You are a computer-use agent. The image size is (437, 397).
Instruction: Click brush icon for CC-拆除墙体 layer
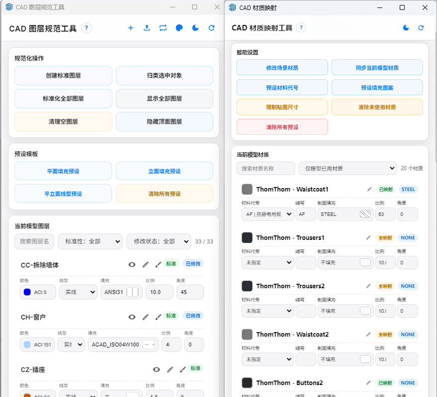tap(158, 264)
